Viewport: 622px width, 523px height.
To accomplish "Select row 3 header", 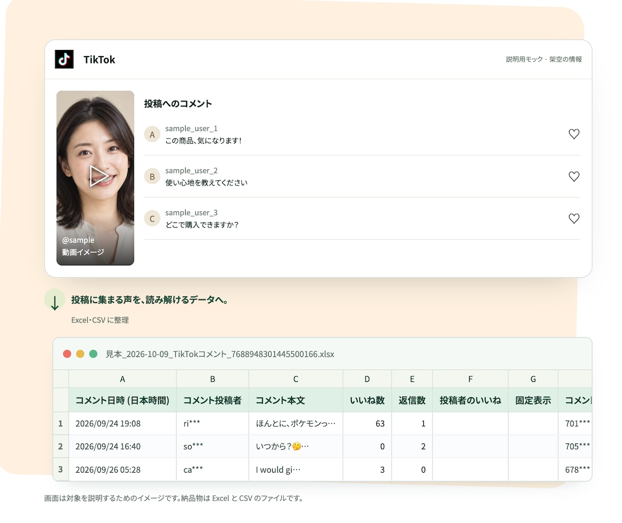I will coord(61,470).
